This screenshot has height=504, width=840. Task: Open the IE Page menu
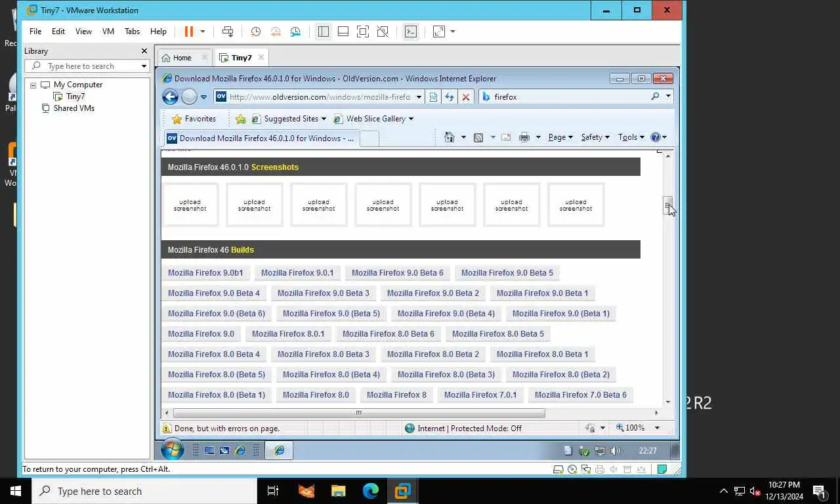560,137
